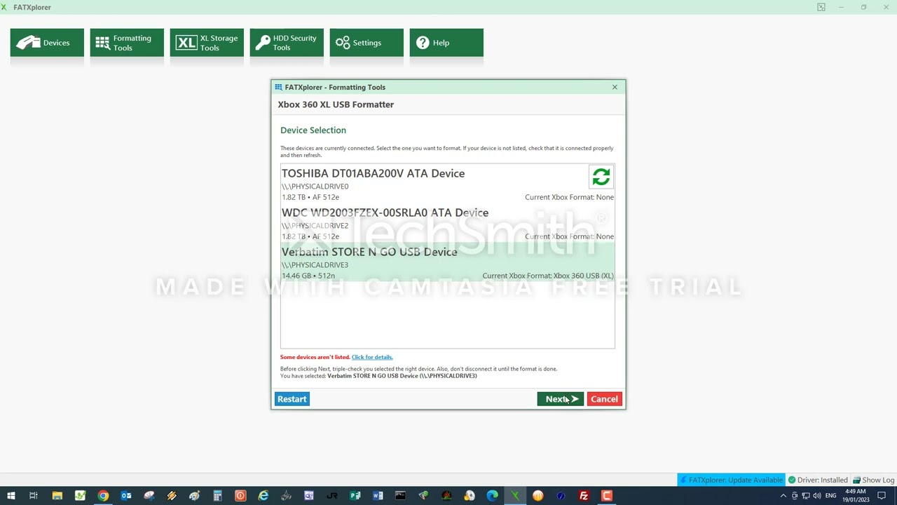Open the red power-button taskbar icon
The width and height of the screenshot is (897, 505).
click(x=240, y=496)
